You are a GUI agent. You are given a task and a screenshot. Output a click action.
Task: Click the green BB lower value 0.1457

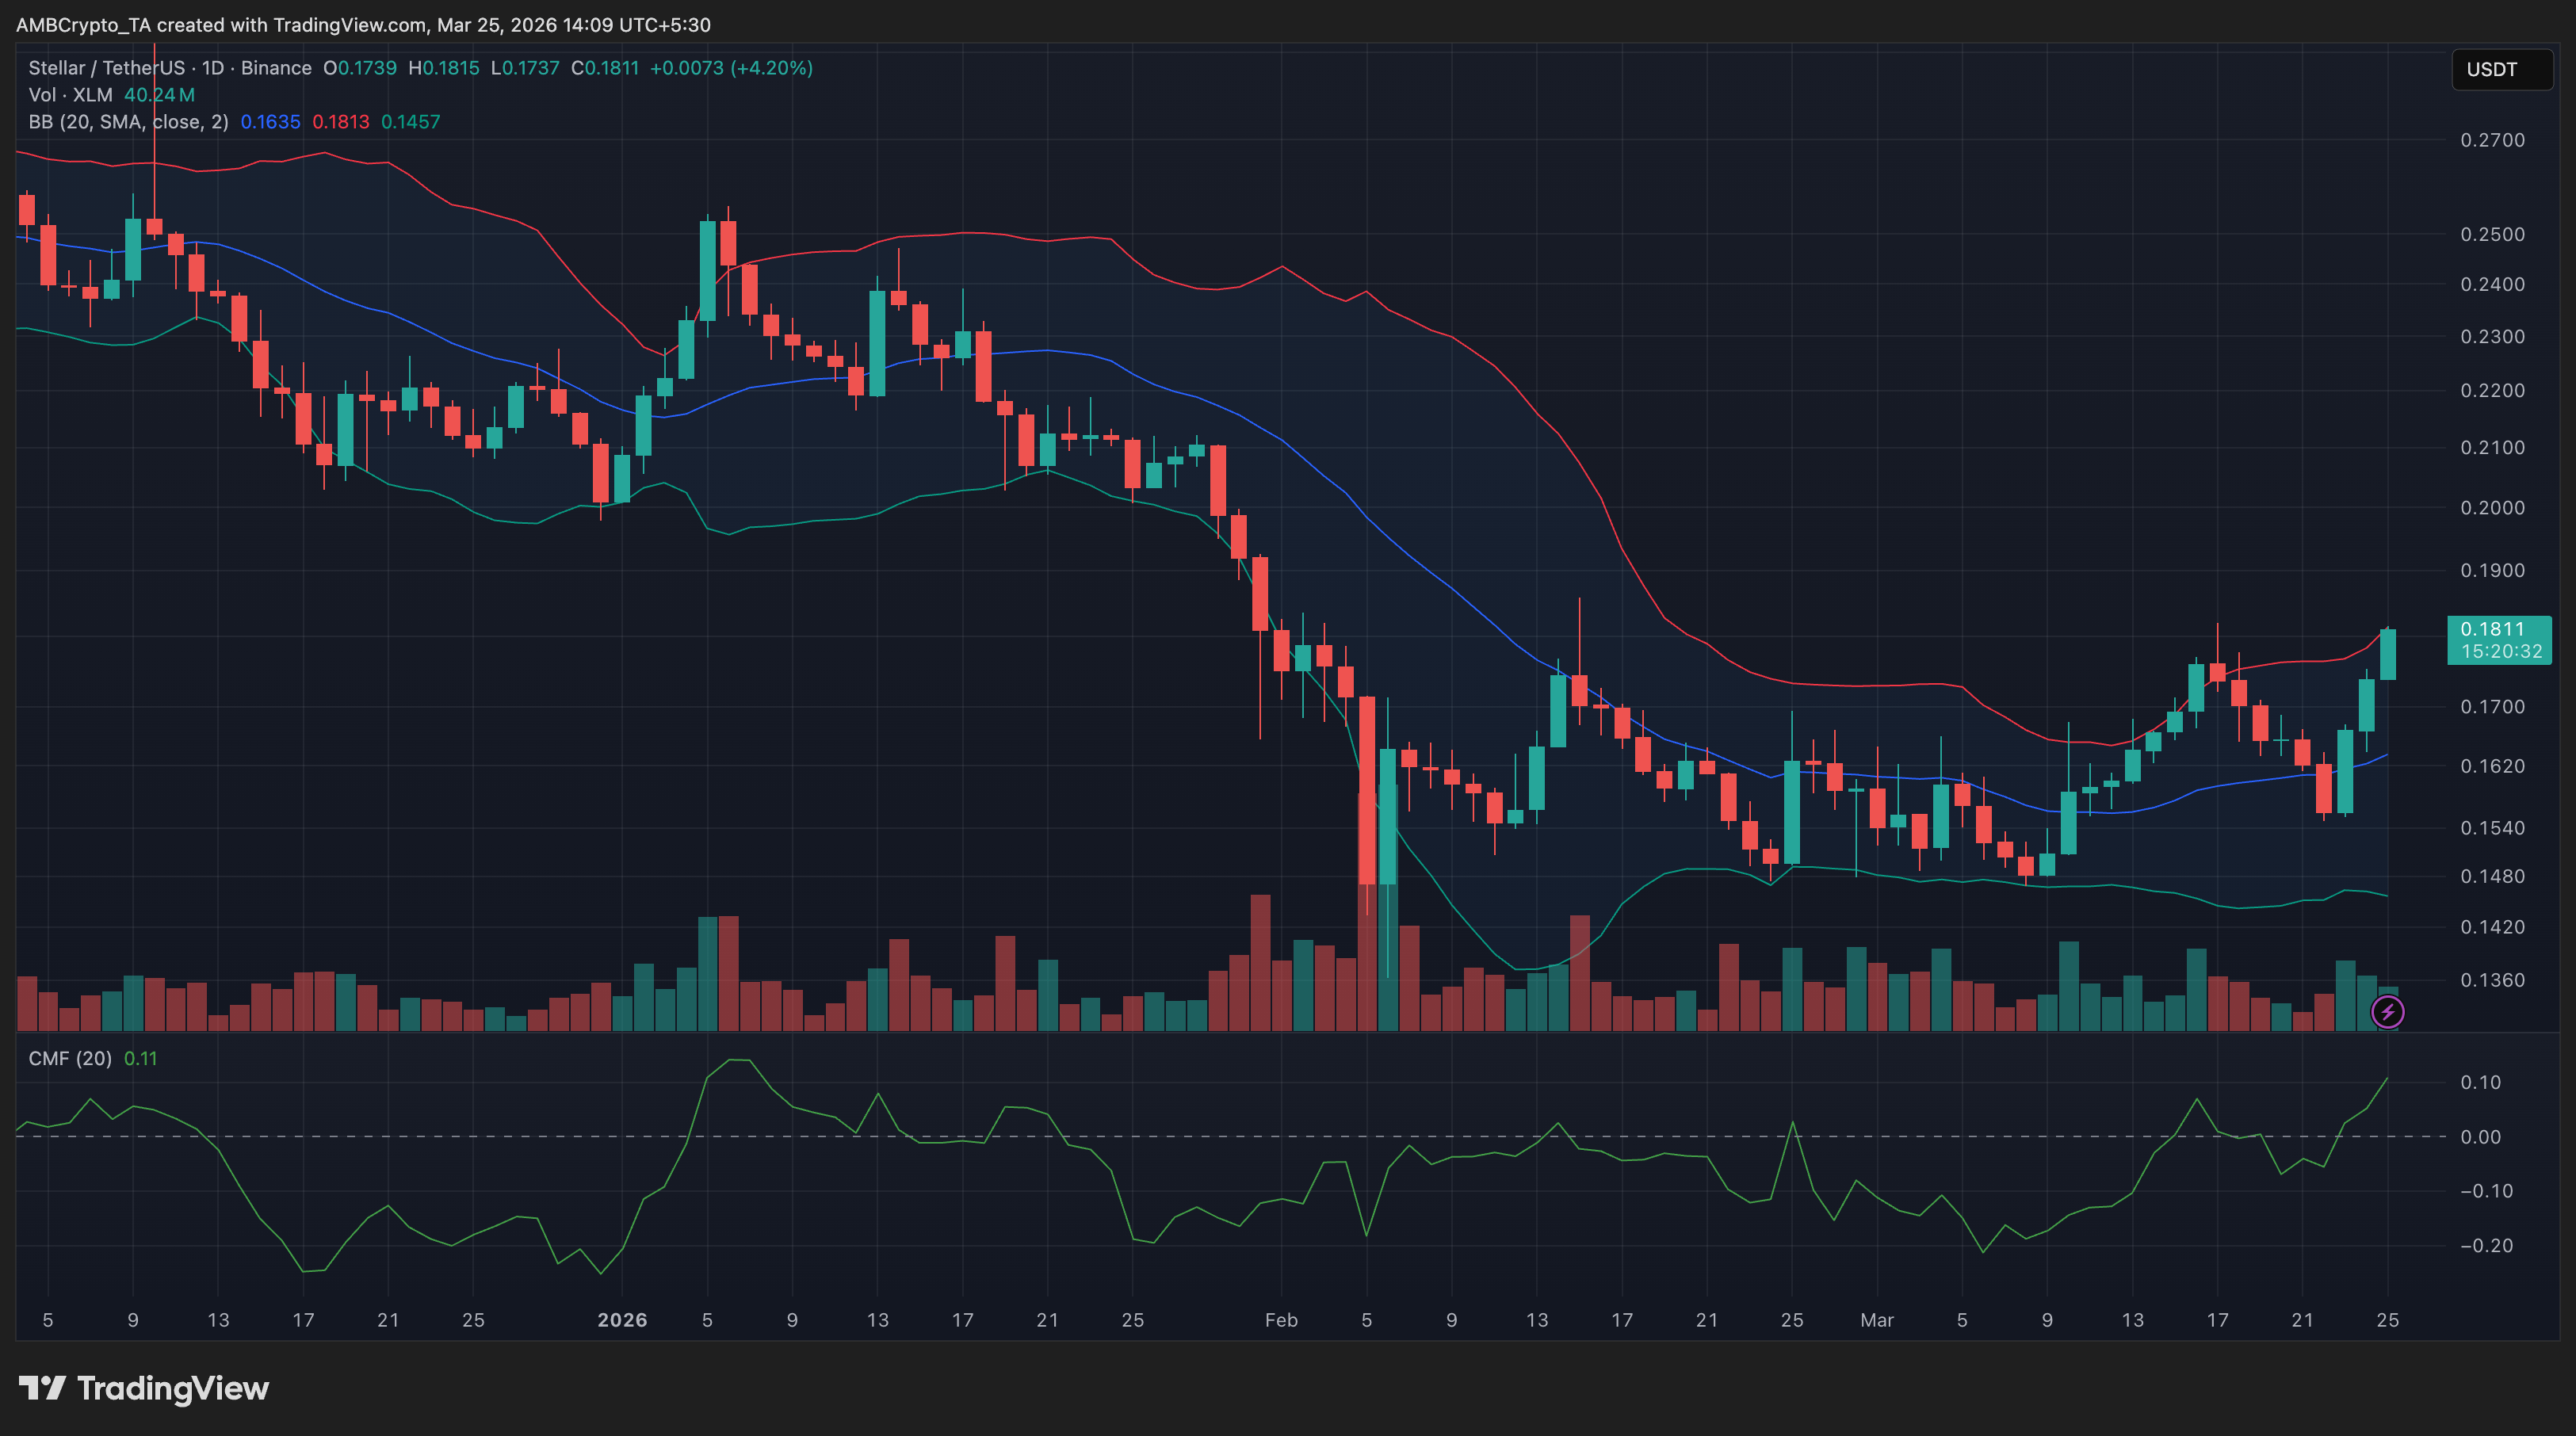410,122
